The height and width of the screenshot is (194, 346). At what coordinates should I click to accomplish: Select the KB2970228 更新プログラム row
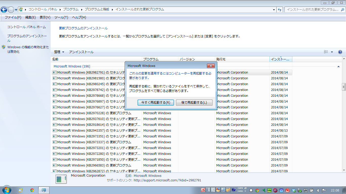(171, 113)
